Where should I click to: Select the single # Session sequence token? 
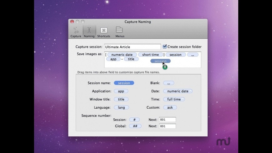(x=134, y=120)
